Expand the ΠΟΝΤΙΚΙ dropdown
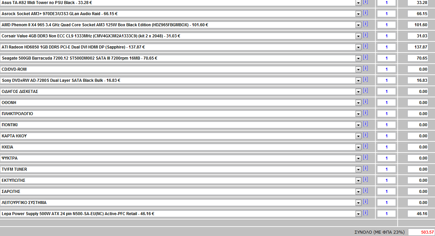Screen dimensions: 435x236 coord(358,125)
